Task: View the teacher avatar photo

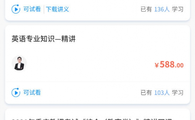Action: [x=19, y=63]
